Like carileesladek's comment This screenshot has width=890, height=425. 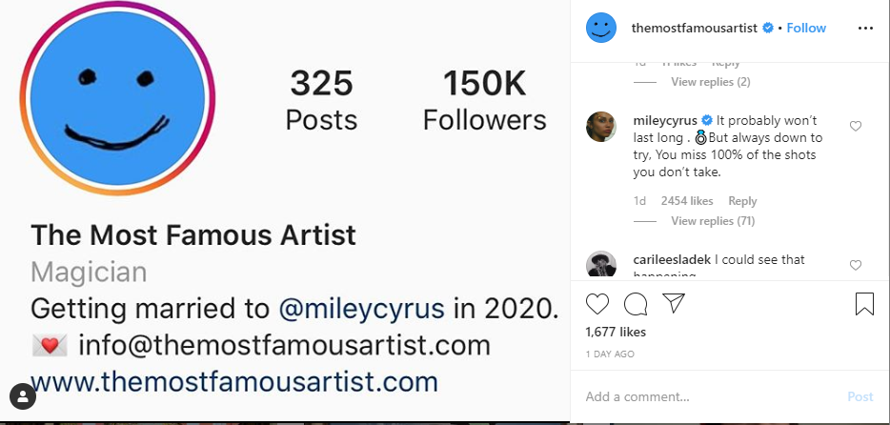856,265
